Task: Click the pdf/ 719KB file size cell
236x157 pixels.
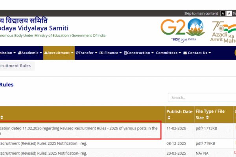Action: 205,144
